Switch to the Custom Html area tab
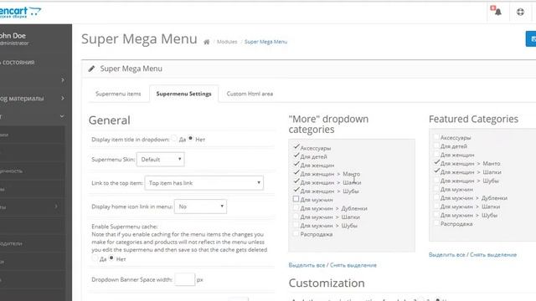Screen dimensions: 536x301 pos(250,94)
